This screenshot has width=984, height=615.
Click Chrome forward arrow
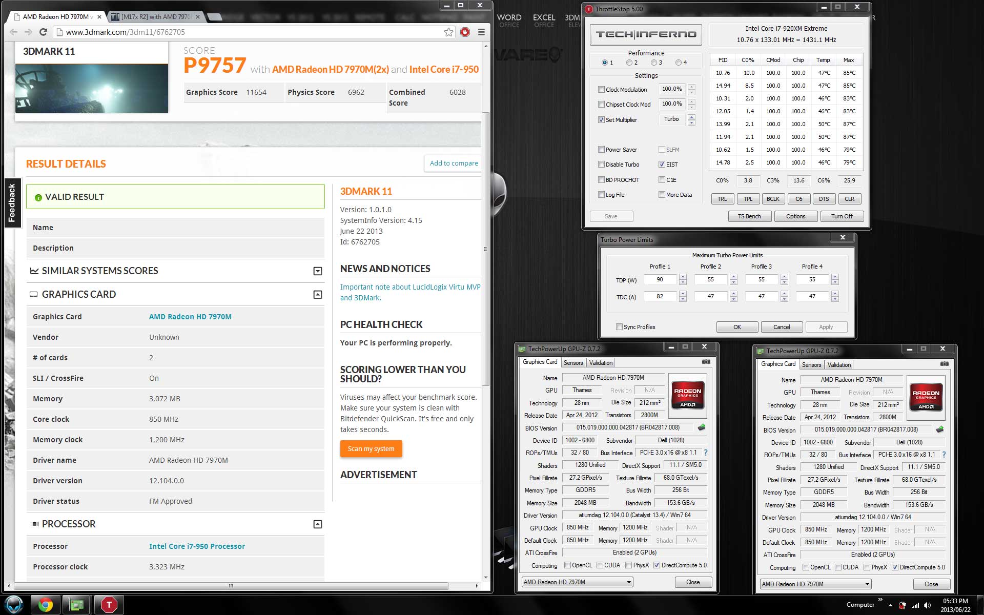(x=28, y=32)
